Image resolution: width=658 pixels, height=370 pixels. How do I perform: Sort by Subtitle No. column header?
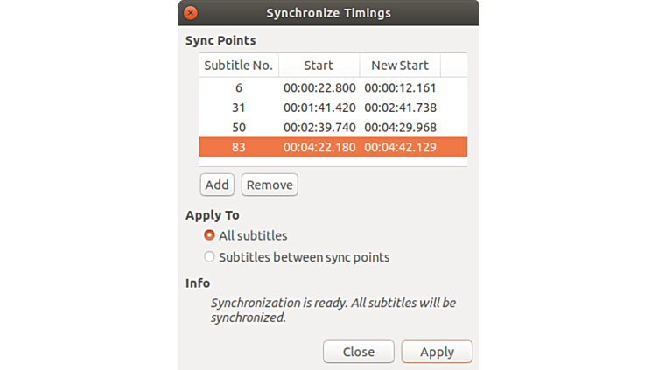239,66
